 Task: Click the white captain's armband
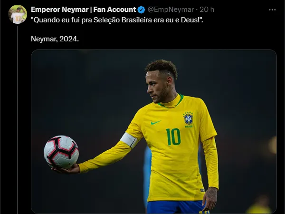click(129, 140)
